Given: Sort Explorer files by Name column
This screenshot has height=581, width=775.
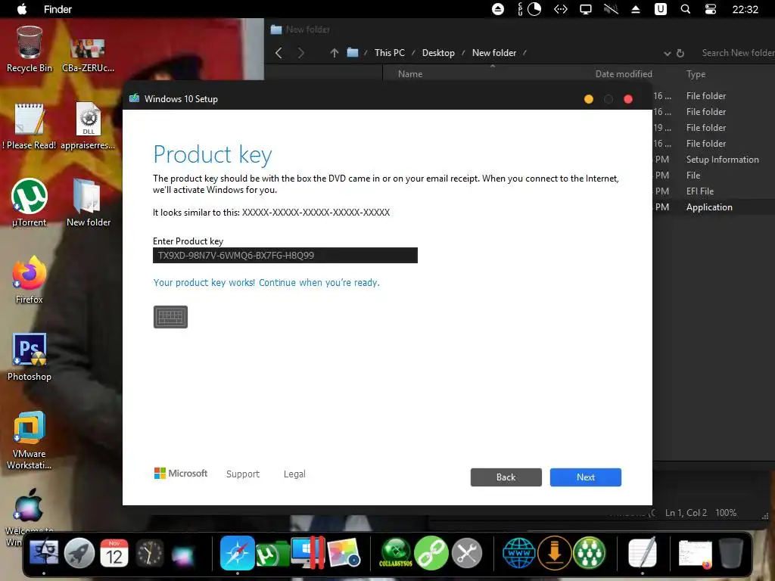Looking at the screenshot, I should pos(410,74).
